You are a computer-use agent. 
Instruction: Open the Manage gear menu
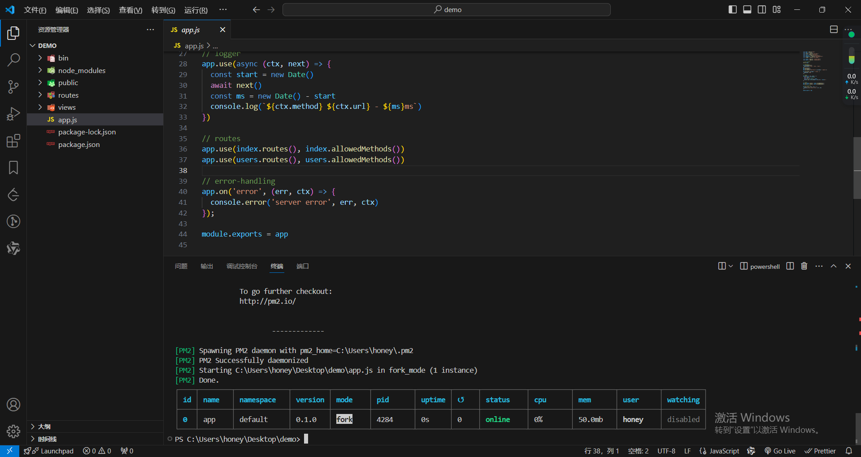tap(13, 431)
